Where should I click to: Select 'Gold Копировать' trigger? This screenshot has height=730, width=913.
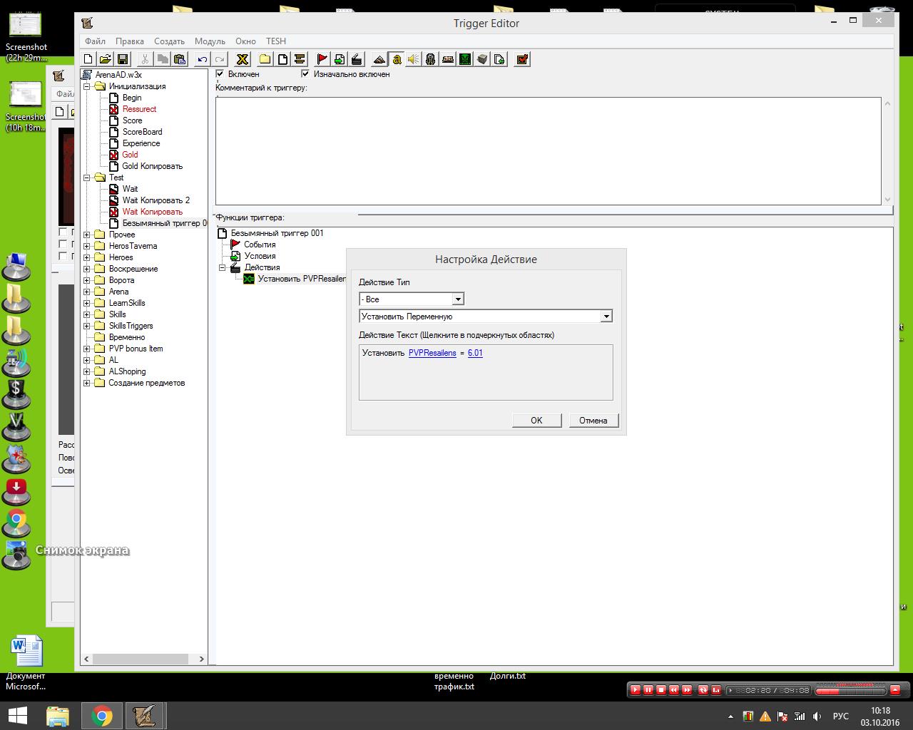(152, 166)
